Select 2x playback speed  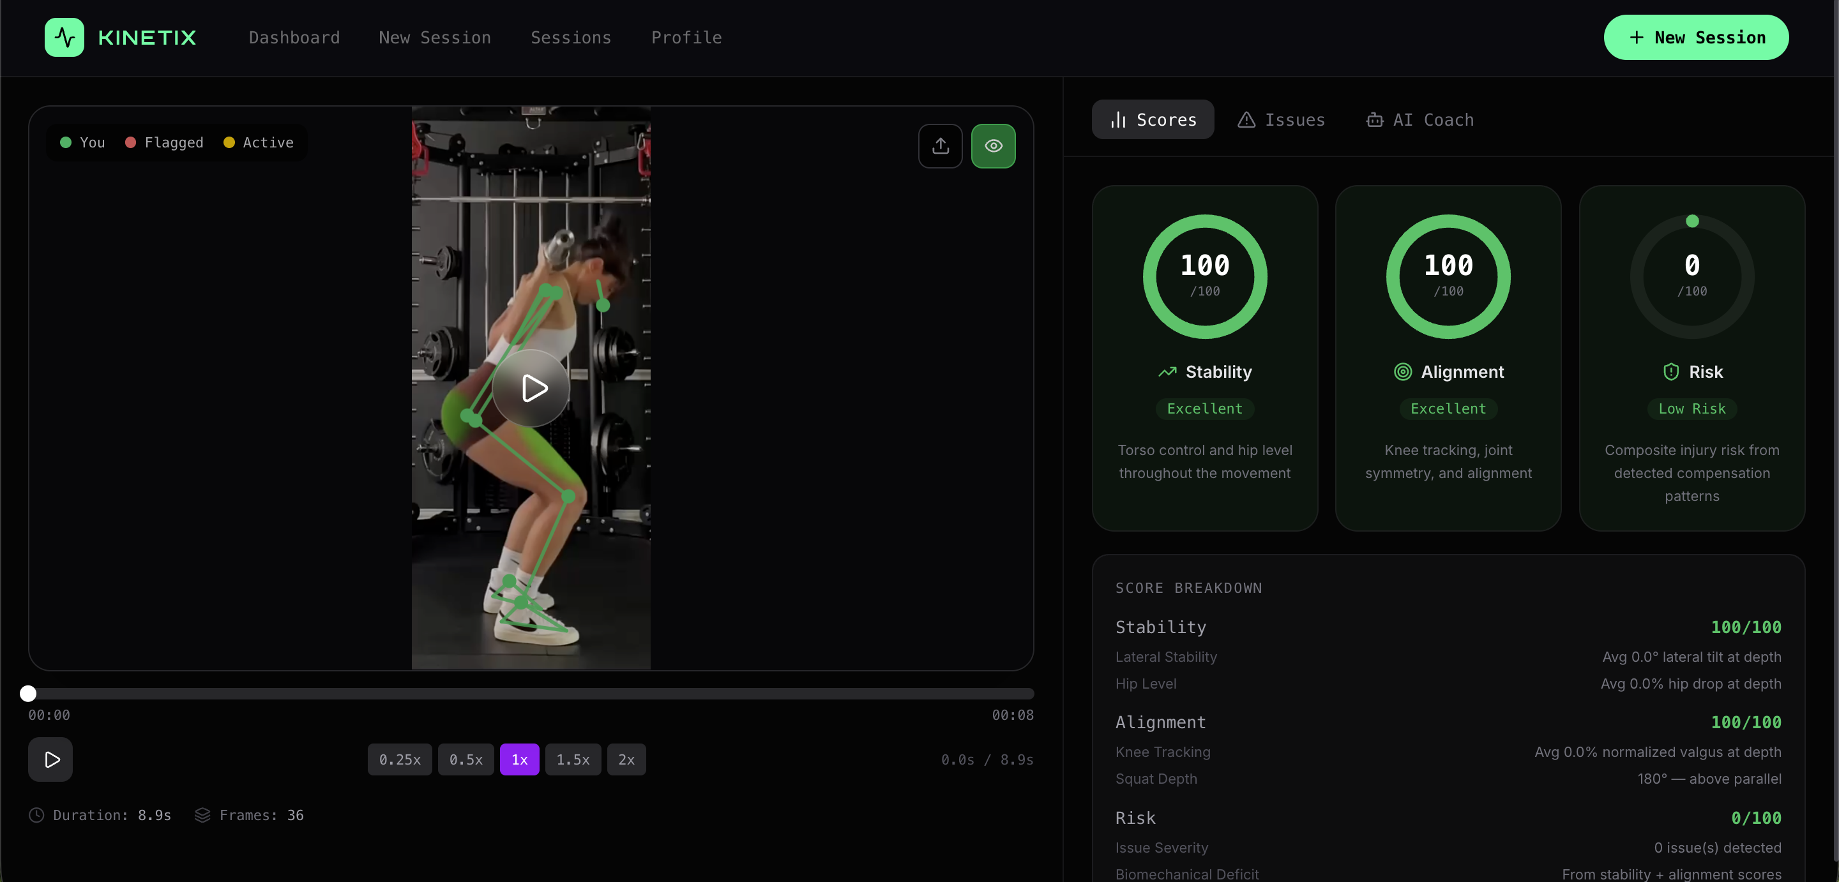point(626,759)
